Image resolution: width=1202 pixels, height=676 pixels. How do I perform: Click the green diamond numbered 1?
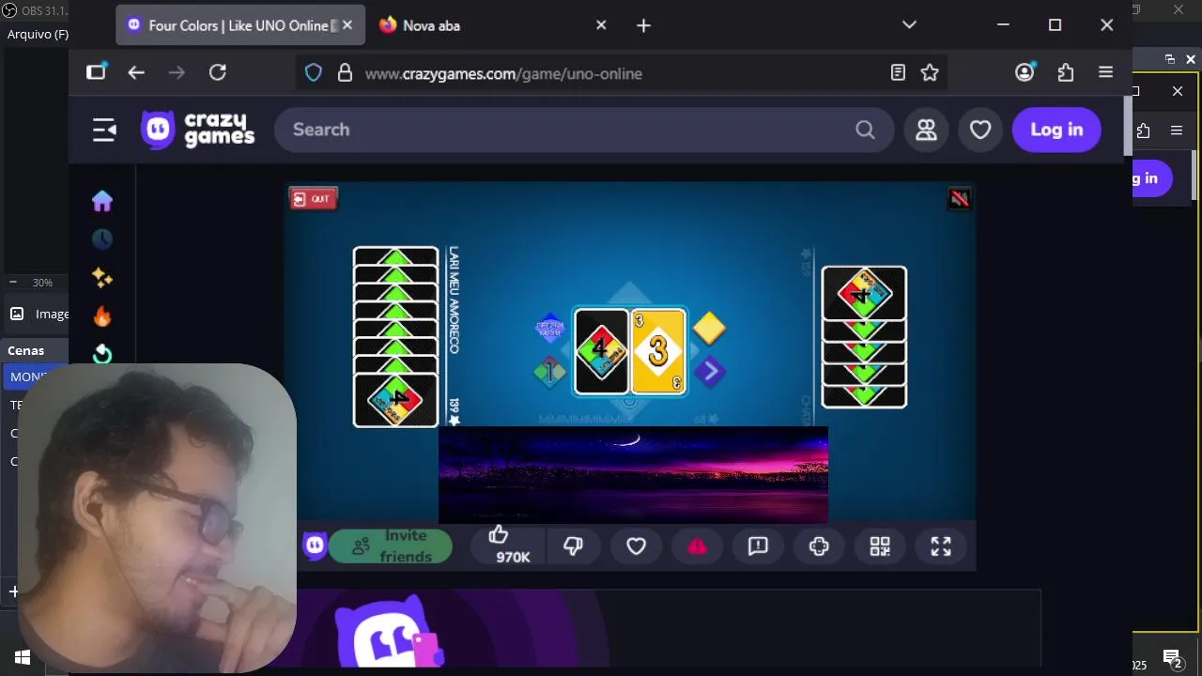[549, 372]
